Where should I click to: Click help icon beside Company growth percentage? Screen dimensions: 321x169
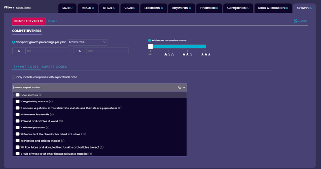click(14, 42)
